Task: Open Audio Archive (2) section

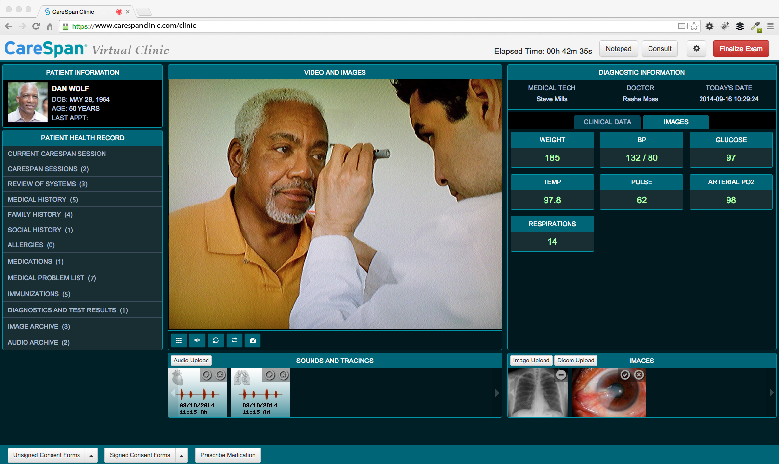Action: 82,342
